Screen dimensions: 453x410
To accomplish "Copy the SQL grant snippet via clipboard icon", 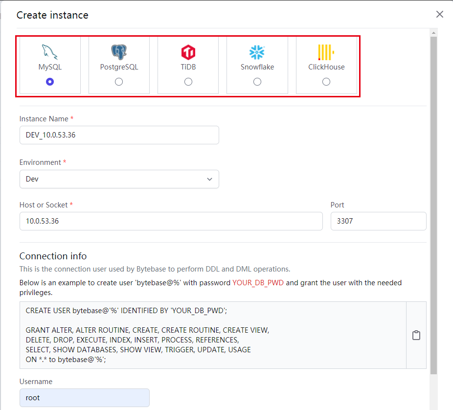I will click(416, 335).
